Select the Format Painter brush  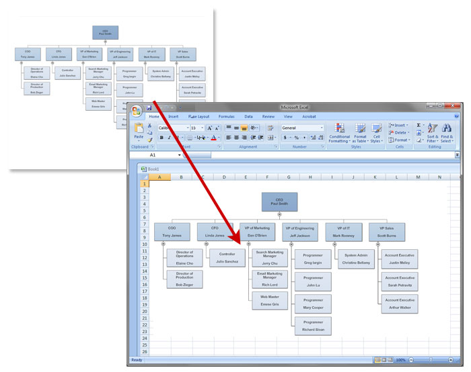[149, 140]
